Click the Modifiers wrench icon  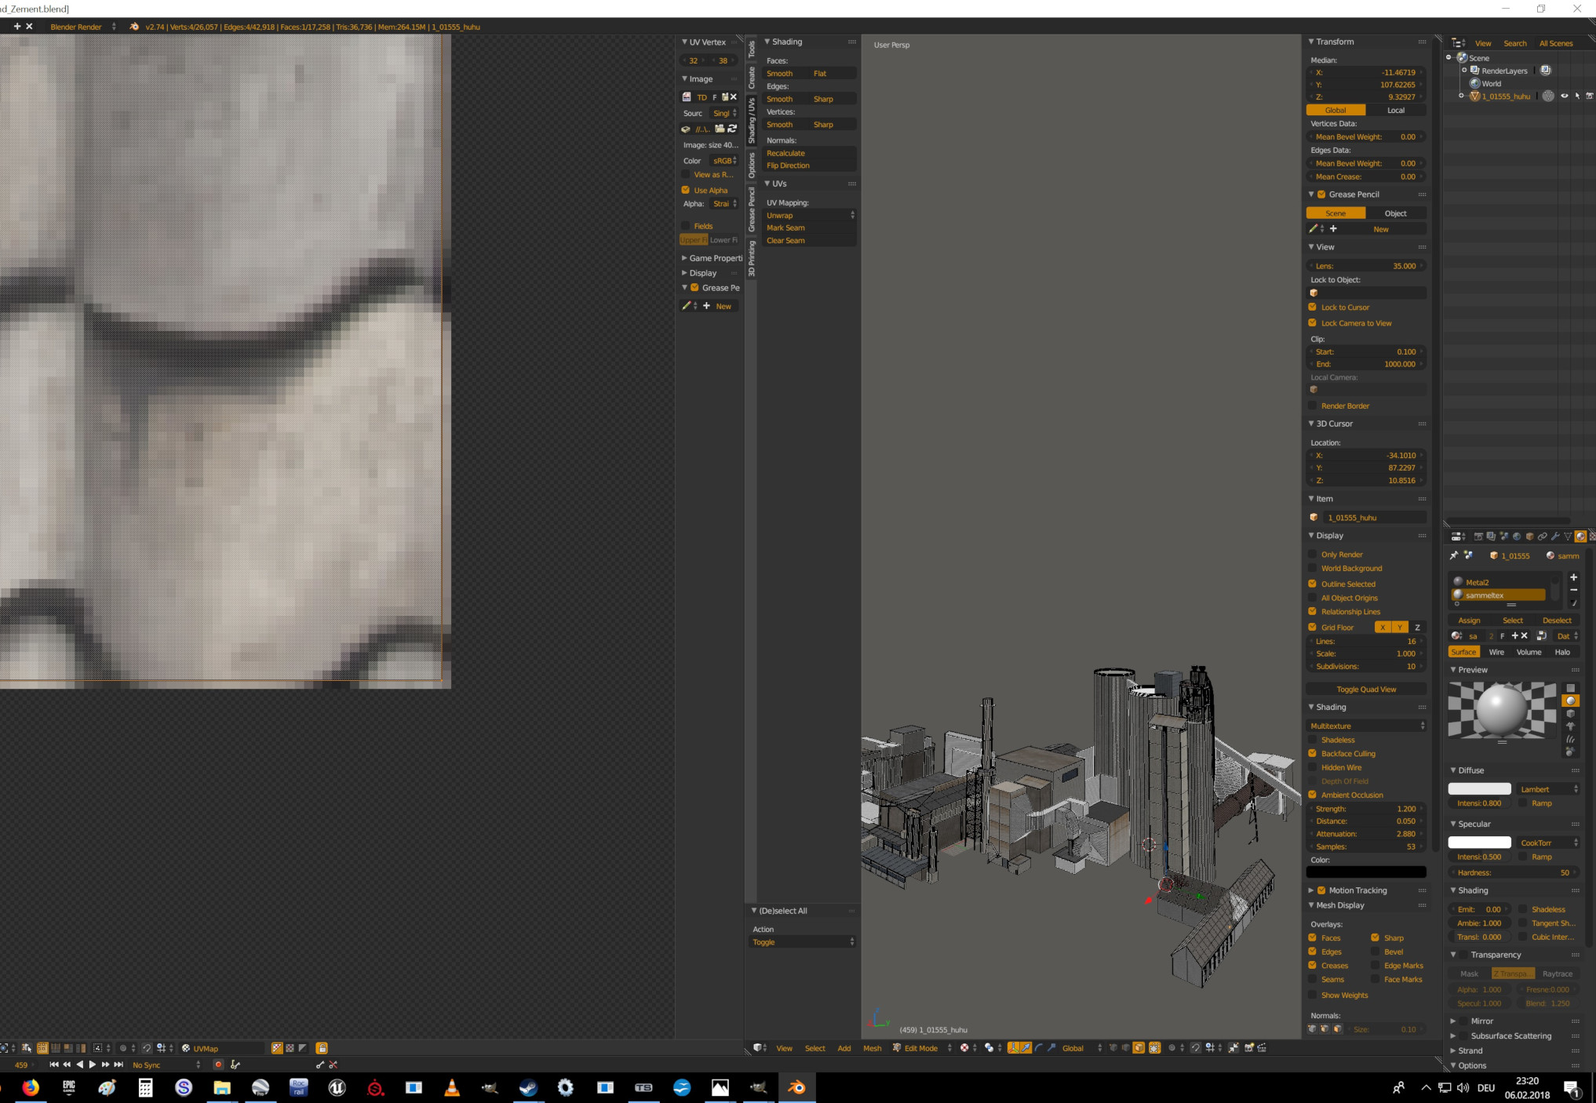click(x=1555, y=537)
